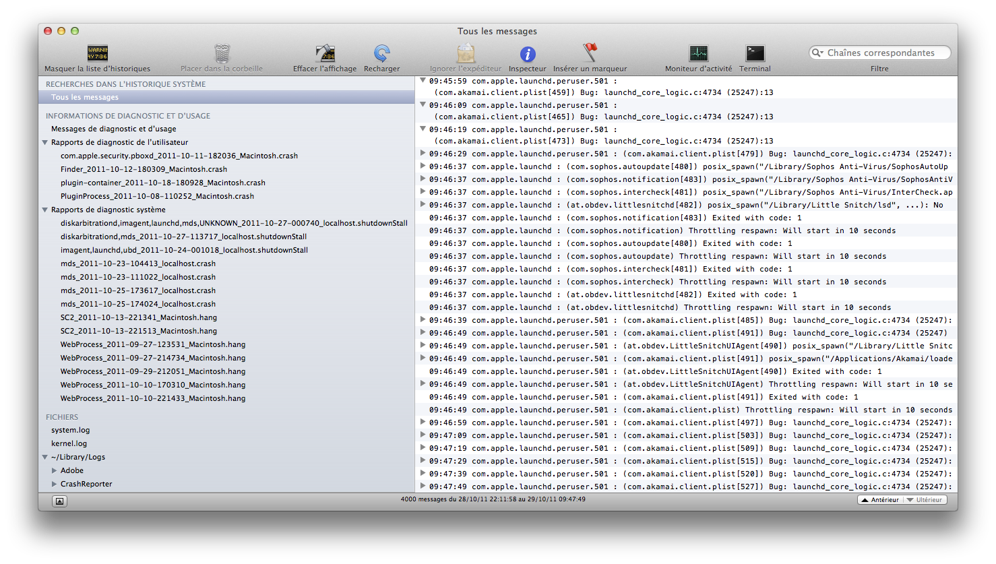Collapse Rapports de diagnostic système section
Viewport: 996px width, 564px height.
[45, 210]
